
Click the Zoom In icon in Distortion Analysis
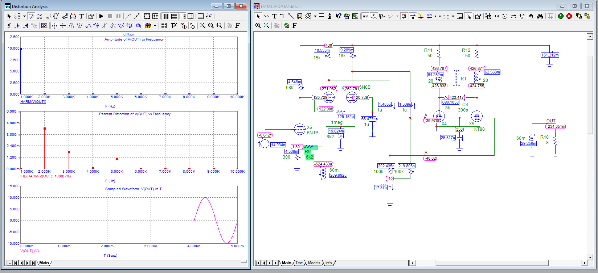[202, 25]
